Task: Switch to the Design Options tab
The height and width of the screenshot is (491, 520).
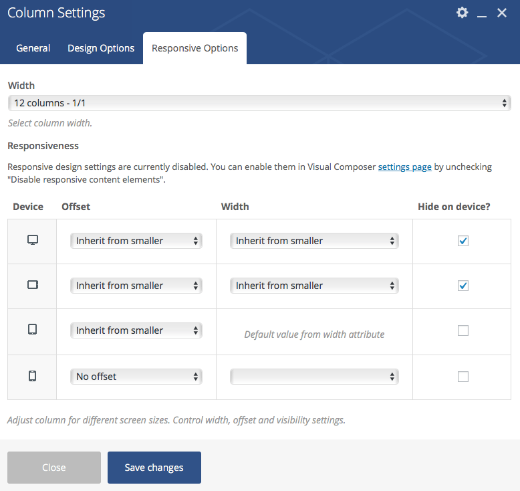Action: 101,48
